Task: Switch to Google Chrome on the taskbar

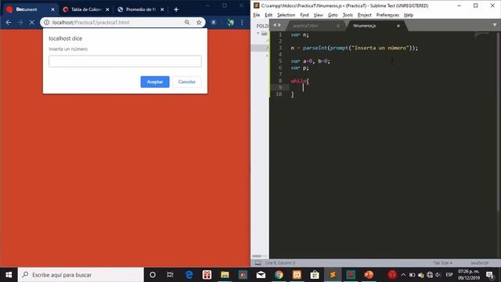Action: (279, 275)
